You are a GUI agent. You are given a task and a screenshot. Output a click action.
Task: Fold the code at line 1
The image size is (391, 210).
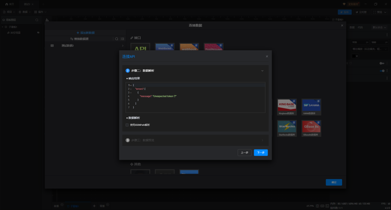[131, 85]
